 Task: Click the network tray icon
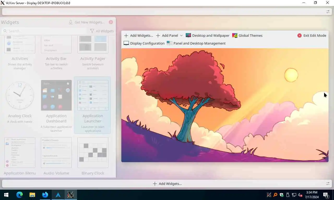point(294,195)
